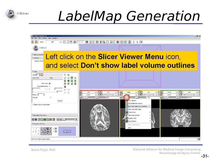Toggle Enable Volume Check Points
The width and height of the screenshot is (217, 163).
33,105
